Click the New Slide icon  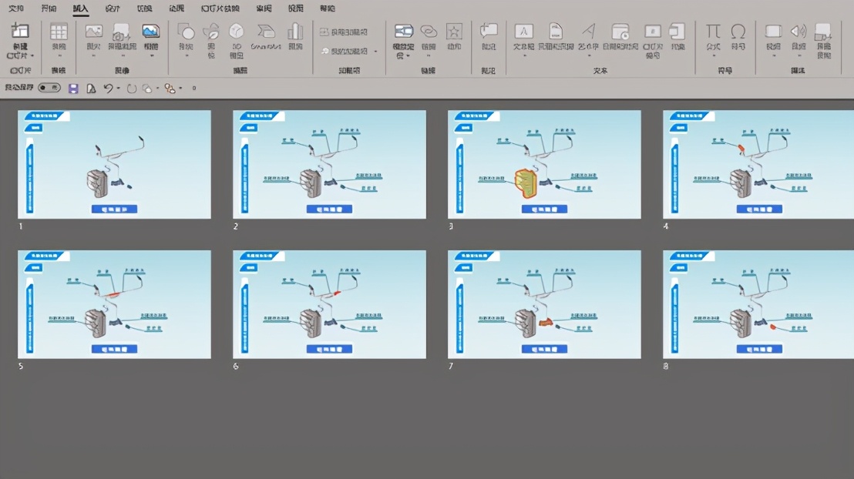[20, 32]
